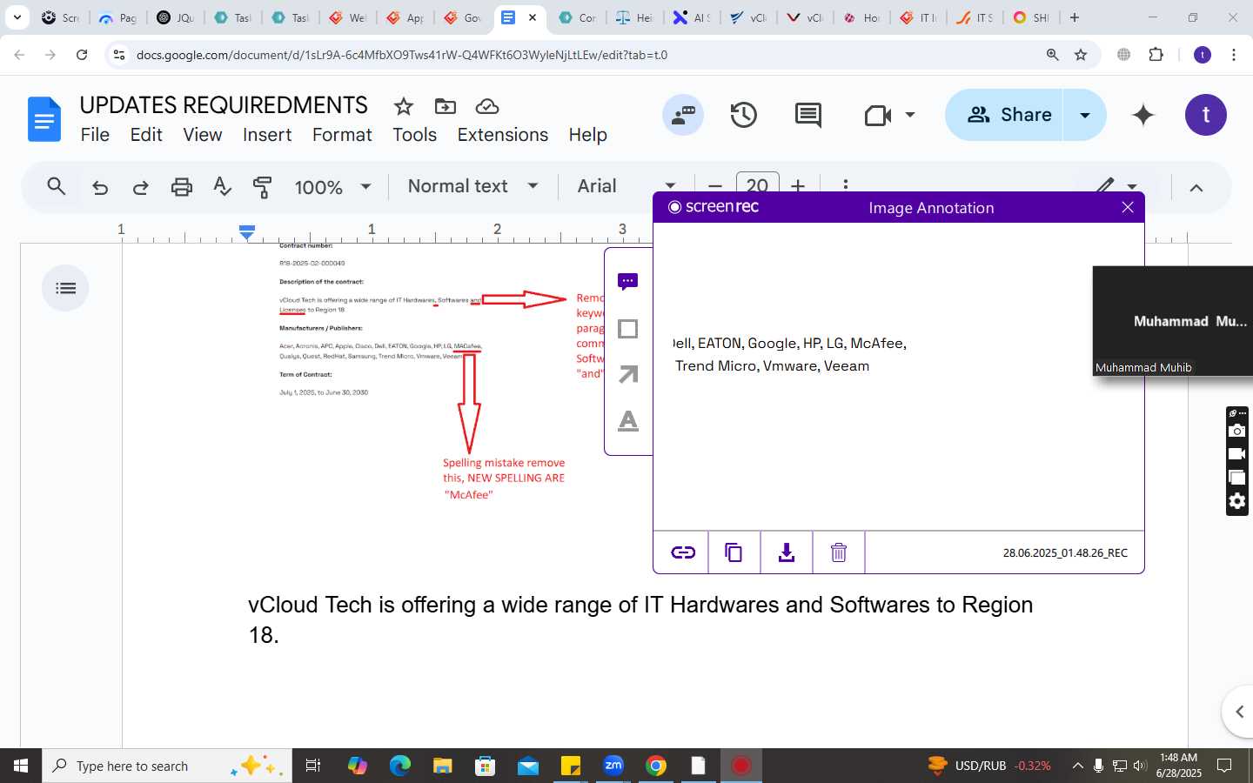Screen dimensions: 1253x783
Task: Click ScreenRec video record button on sidebar
Action: [1237, 454]
